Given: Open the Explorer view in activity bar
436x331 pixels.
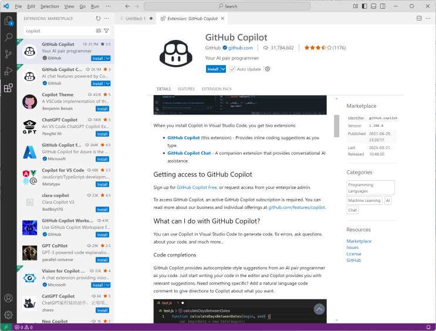Looking at the screenshot, I should pos(8,21).
